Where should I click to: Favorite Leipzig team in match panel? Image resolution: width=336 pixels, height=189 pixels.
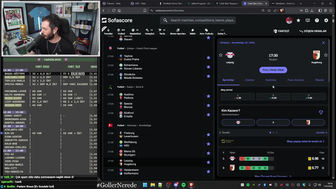[221, 55]
